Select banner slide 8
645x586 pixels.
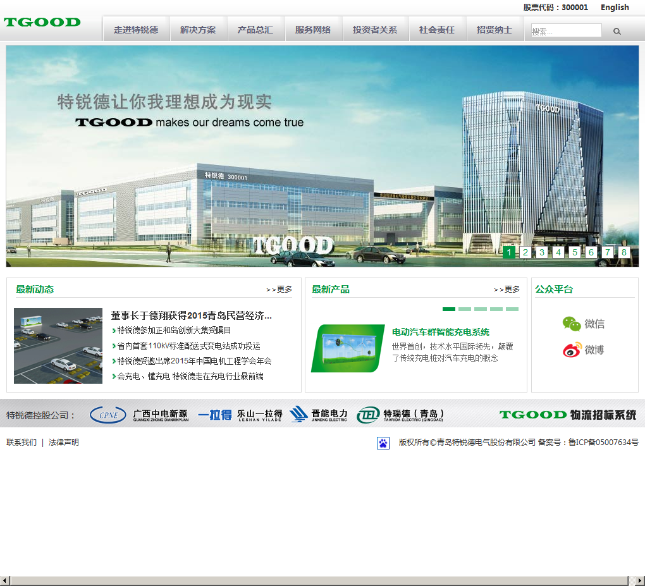tap(624, 252)
